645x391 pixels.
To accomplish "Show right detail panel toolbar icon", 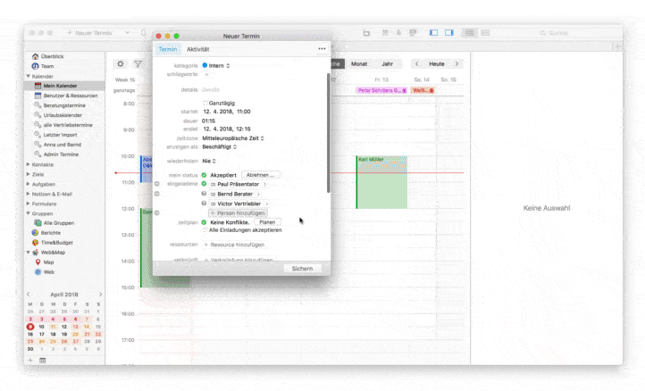I will tap(448, 32).
